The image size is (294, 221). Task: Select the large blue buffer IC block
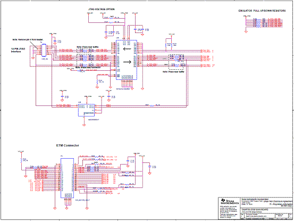tap(127, 60)
